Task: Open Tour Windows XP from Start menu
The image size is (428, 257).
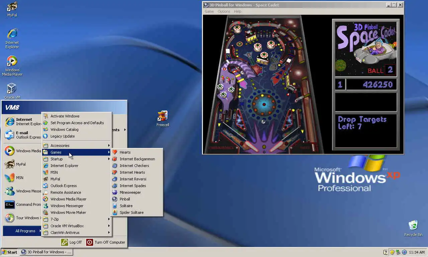Action: tap(22, 218)
